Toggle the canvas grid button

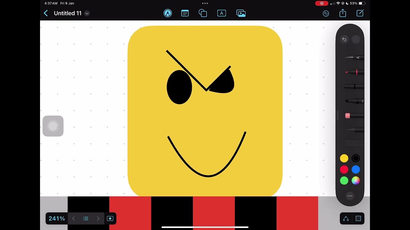coord(358,218)
